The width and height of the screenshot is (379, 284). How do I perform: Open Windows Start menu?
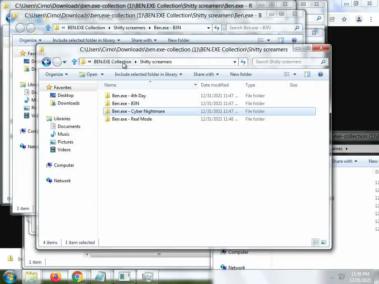click(x=9, y=277)
